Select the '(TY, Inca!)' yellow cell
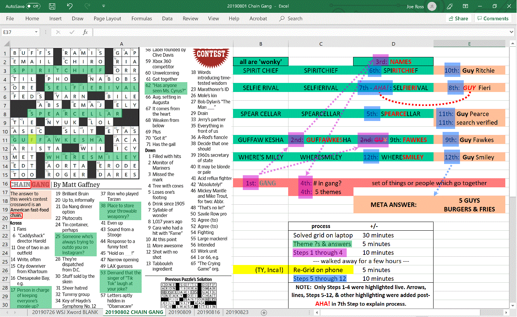The image size is (517, 317). 261,270
